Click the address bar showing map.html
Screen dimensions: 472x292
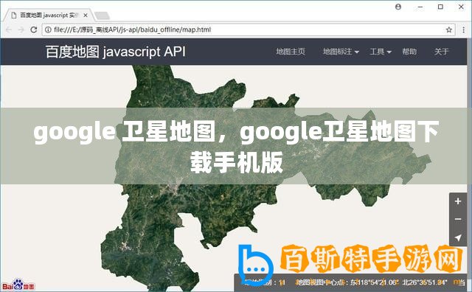click(x=249, y=29)
